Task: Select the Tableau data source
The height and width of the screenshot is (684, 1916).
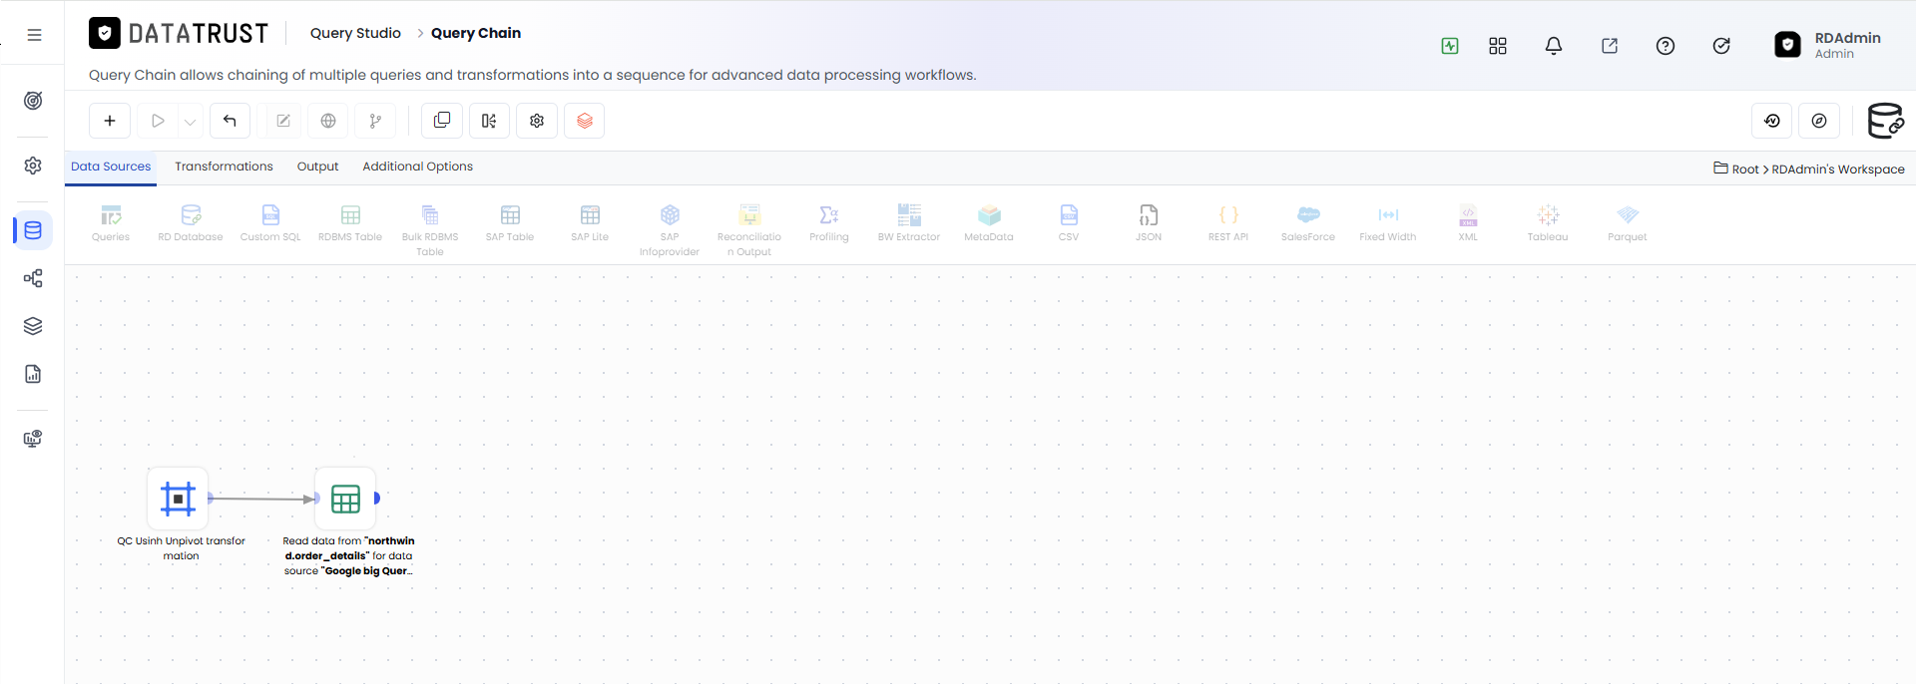Action: pyautogui.click(x=1548, y=223)
